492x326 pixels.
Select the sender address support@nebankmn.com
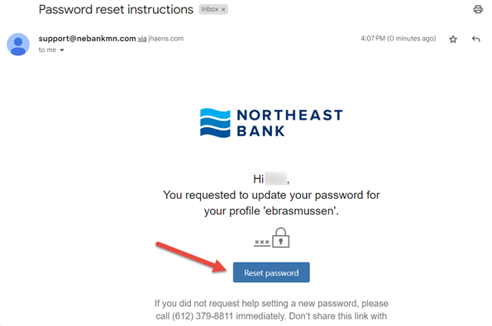87,39
